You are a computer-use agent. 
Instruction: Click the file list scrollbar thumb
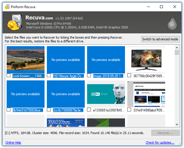pyautogui.click(x=177, y=53)
